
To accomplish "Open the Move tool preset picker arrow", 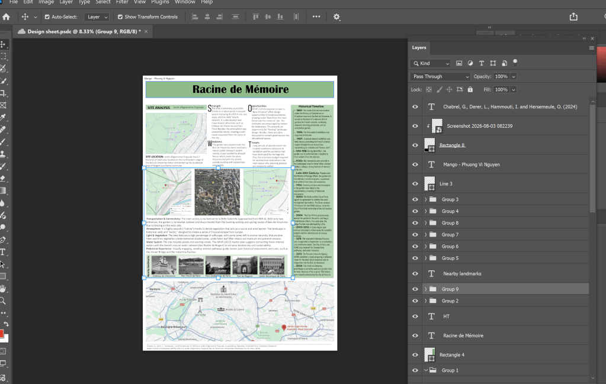I will point(35,17).
